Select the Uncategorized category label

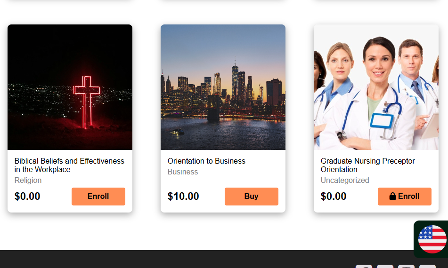pyautogui.click(x=345, y=181)
